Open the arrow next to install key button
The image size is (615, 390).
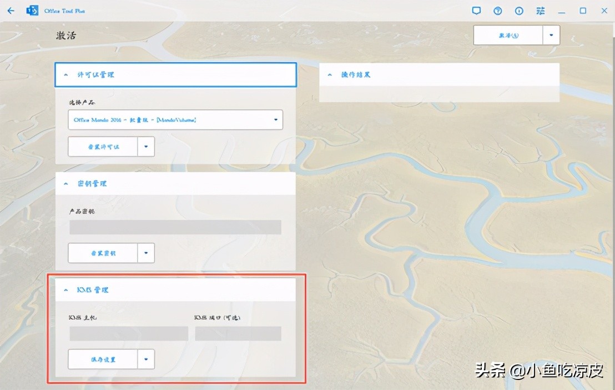click(146, 253)
